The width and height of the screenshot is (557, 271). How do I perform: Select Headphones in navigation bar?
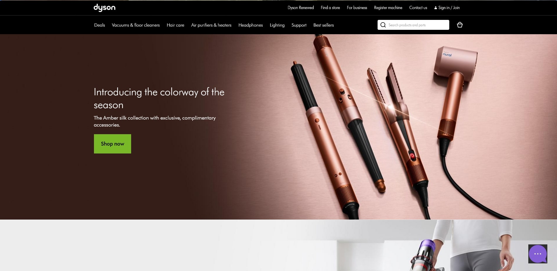[251, 25]
